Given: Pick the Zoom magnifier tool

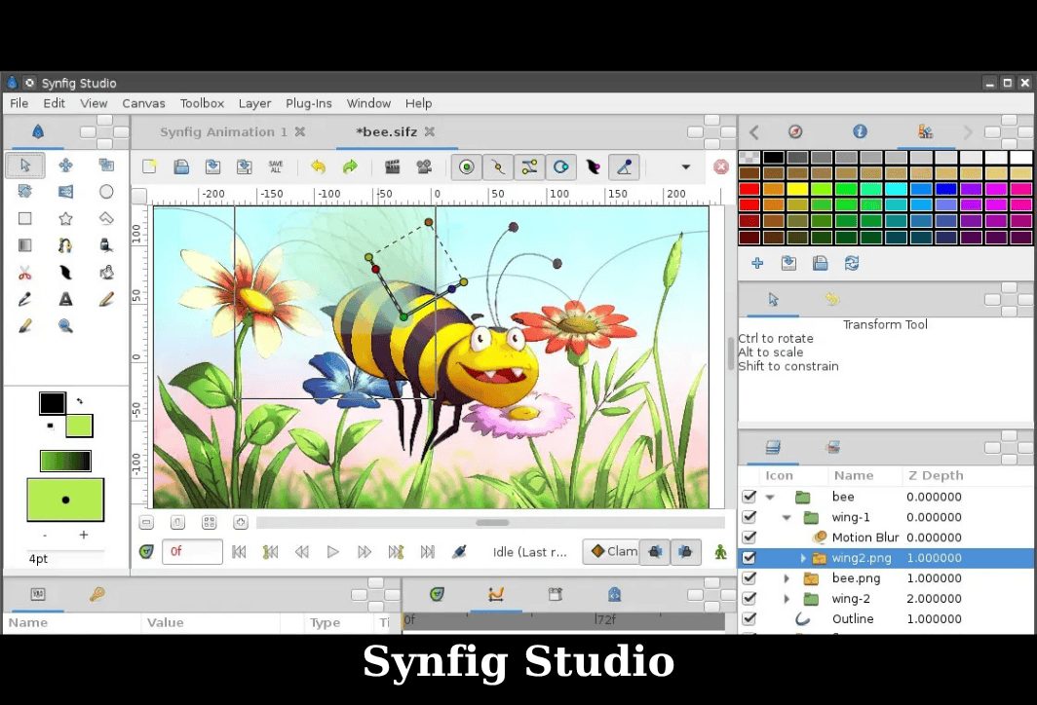Looking at the screenshot, I should pyautogui.click(x=65, y=326).
